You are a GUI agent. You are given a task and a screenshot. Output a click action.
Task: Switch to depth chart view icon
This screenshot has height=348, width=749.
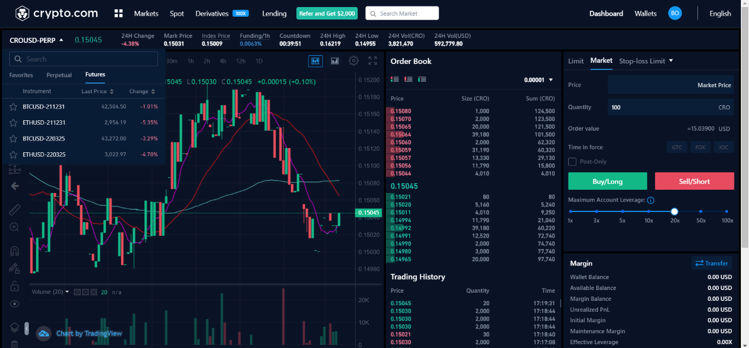coord(335,61)
